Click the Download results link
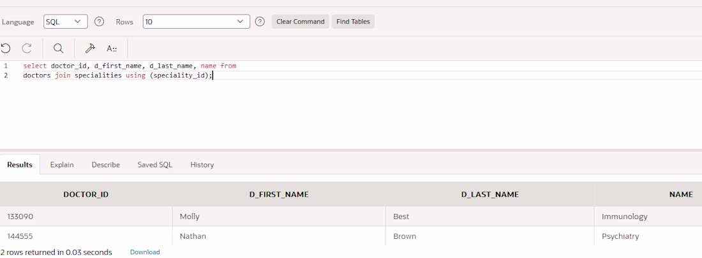The image size is (702, 258). [145, 252]
